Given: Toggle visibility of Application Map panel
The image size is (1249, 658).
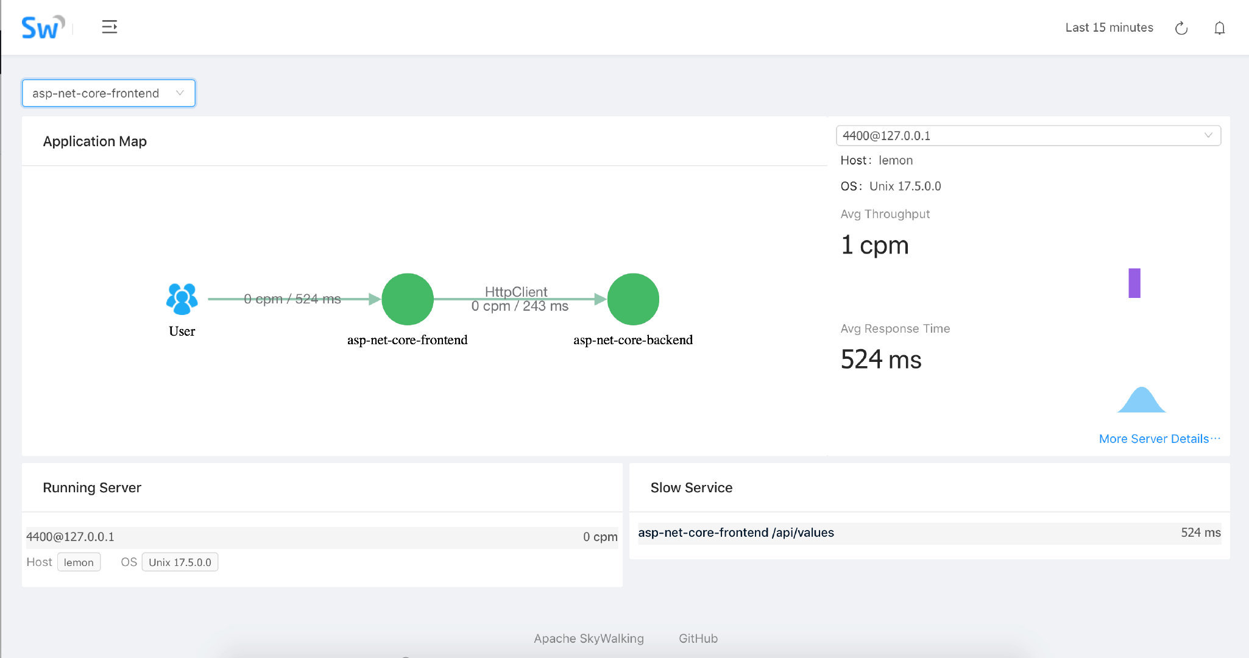Looking at the screenshot, I should pos(95,141).
